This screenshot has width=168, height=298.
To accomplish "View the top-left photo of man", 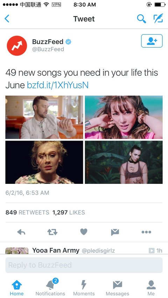I will pyautogui.click(x=44, y=117).
